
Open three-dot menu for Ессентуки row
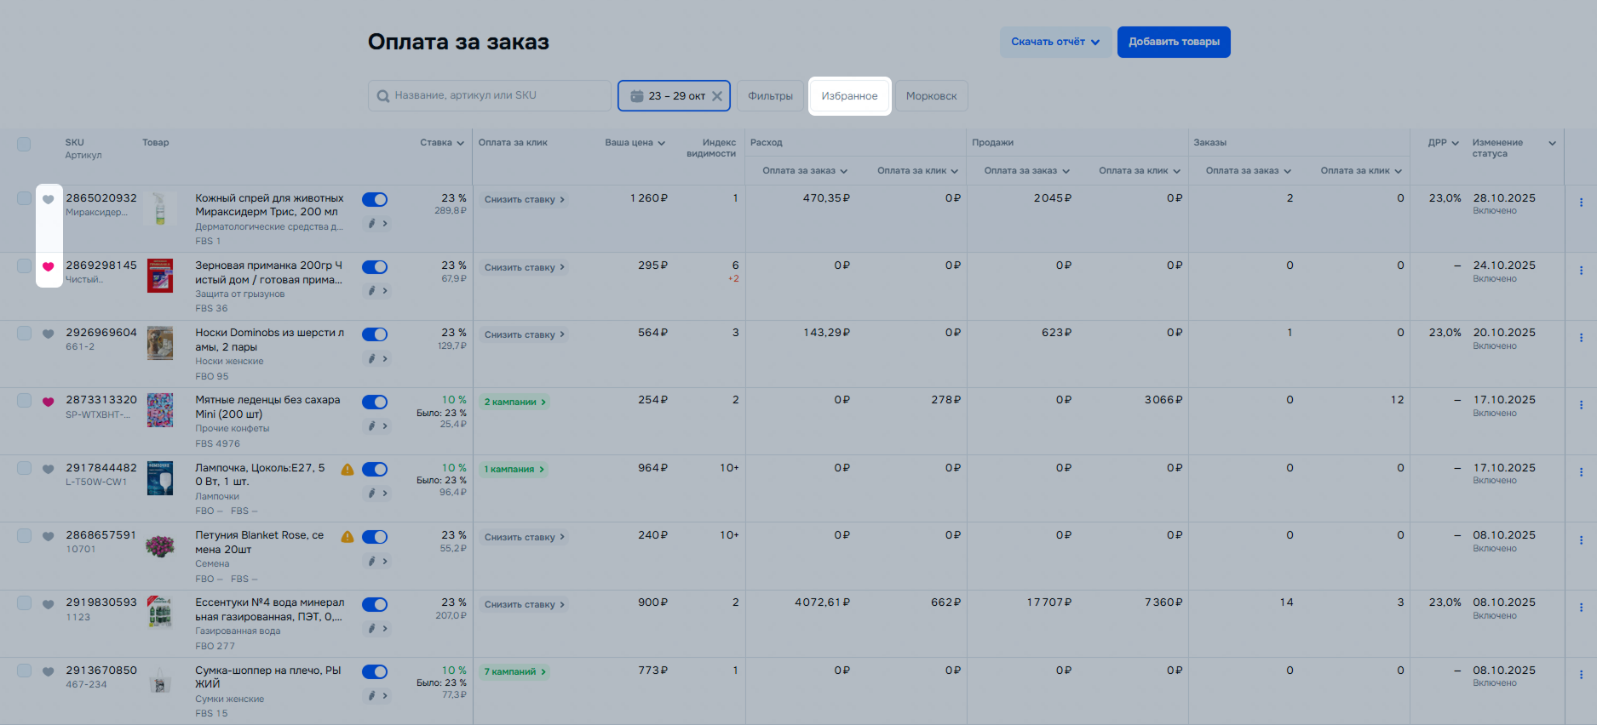pyautogui.click(x=1581, y=608)
